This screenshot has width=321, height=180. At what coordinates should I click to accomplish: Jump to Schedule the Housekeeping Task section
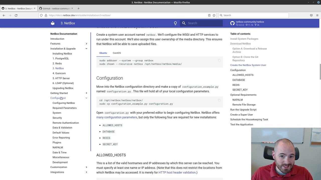[249, 119]
